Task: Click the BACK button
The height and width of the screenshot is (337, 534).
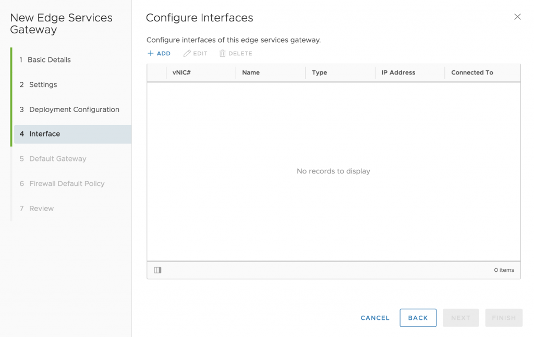Action: point(418,318)
